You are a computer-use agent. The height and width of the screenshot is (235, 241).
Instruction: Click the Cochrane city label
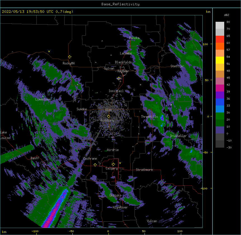tap(90, 159)
